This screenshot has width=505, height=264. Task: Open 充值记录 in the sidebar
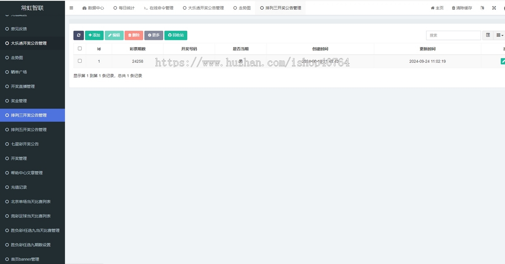pyautogui.click(x=32, y=187)
